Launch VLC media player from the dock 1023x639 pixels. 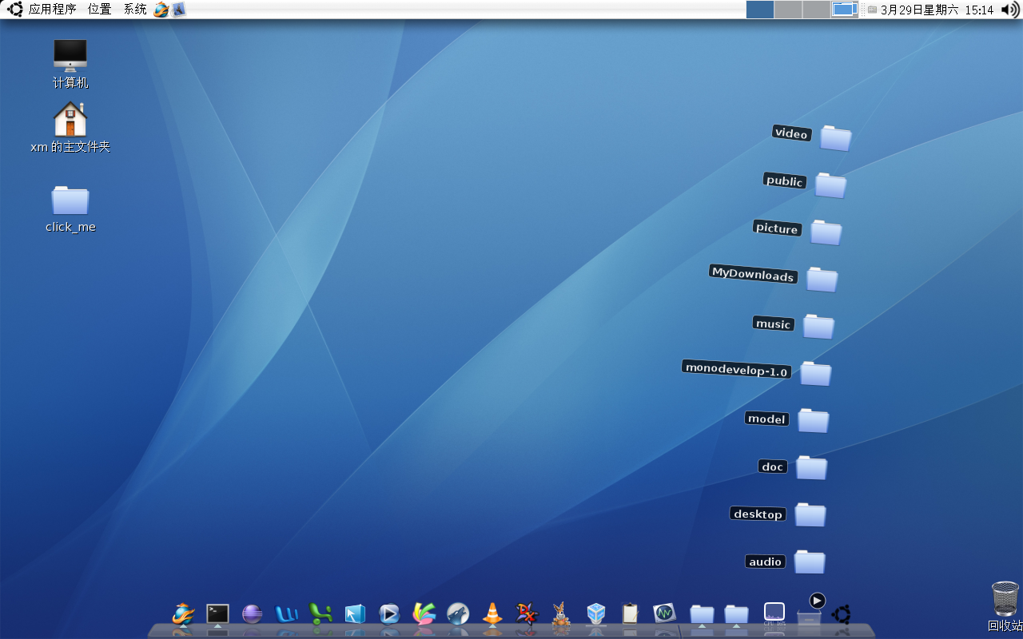492,613
